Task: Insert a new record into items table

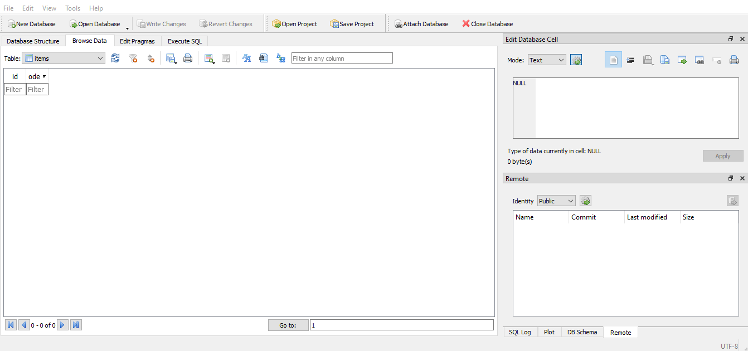Action: point(210,58)
